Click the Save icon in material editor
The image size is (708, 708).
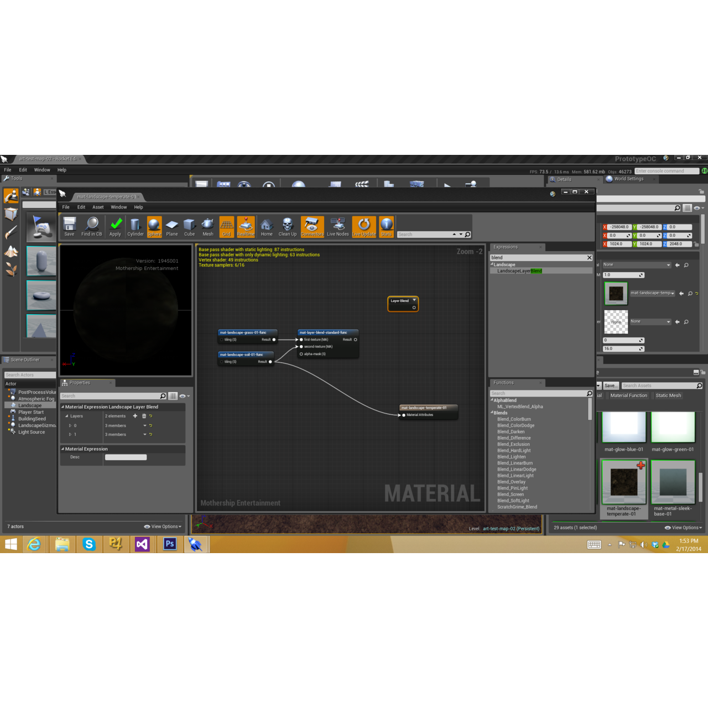pos(69,225)
